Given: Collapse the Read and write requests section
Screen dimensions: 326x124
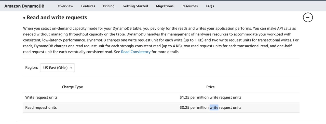Looking at the screenshot, I should click(x=308, y=17).
